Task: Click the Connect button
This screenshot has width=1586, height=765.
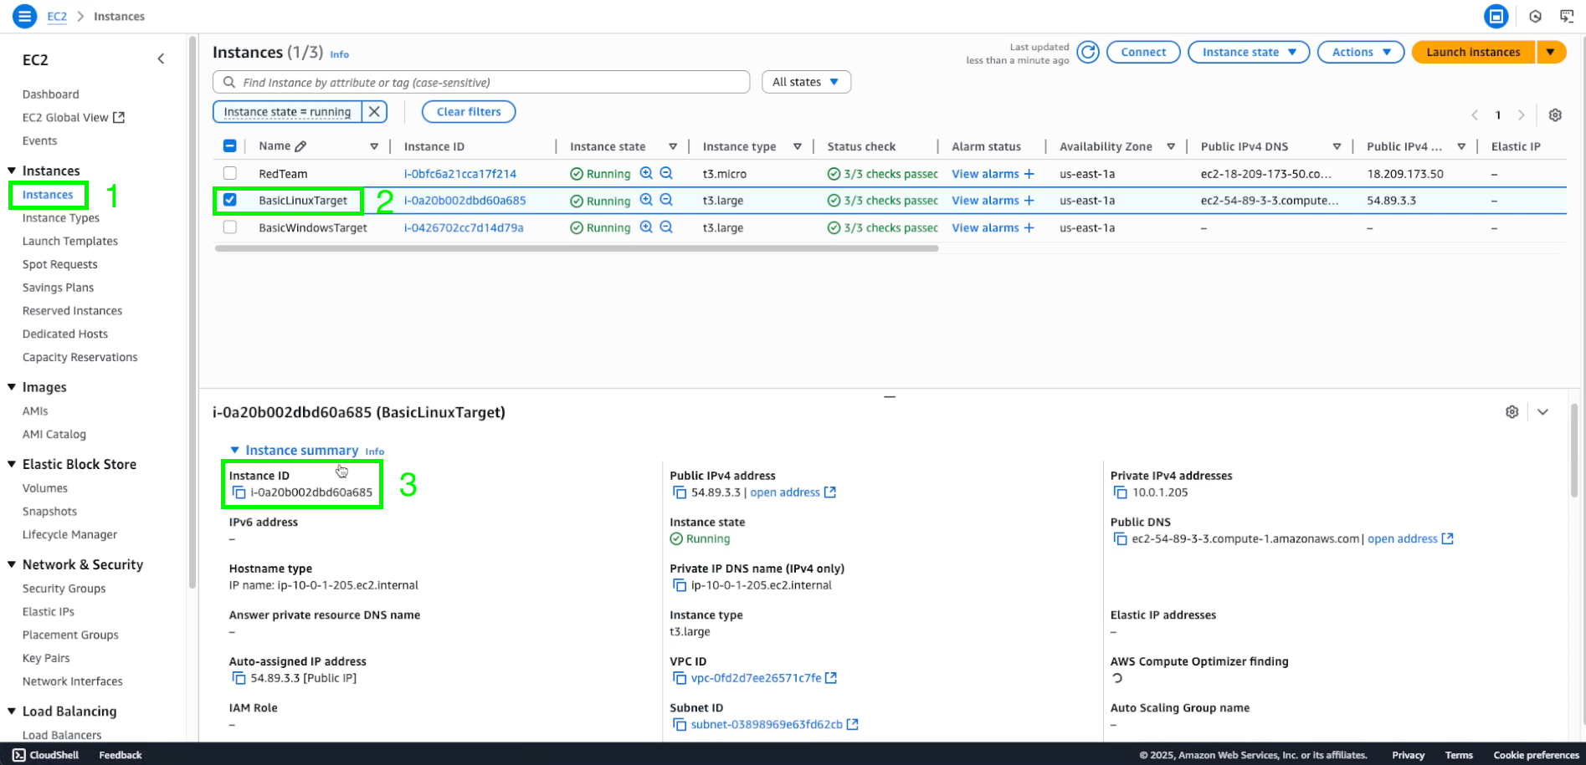Action: pyautogui.click(x=1143, y=52)
